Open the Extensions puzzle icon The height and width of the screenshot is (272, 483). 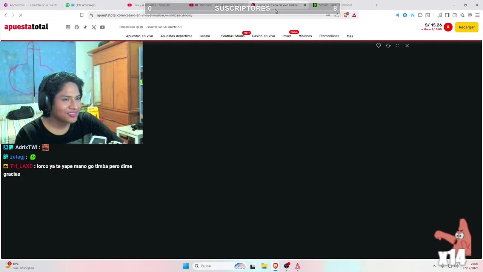click(x=420, y=15)
